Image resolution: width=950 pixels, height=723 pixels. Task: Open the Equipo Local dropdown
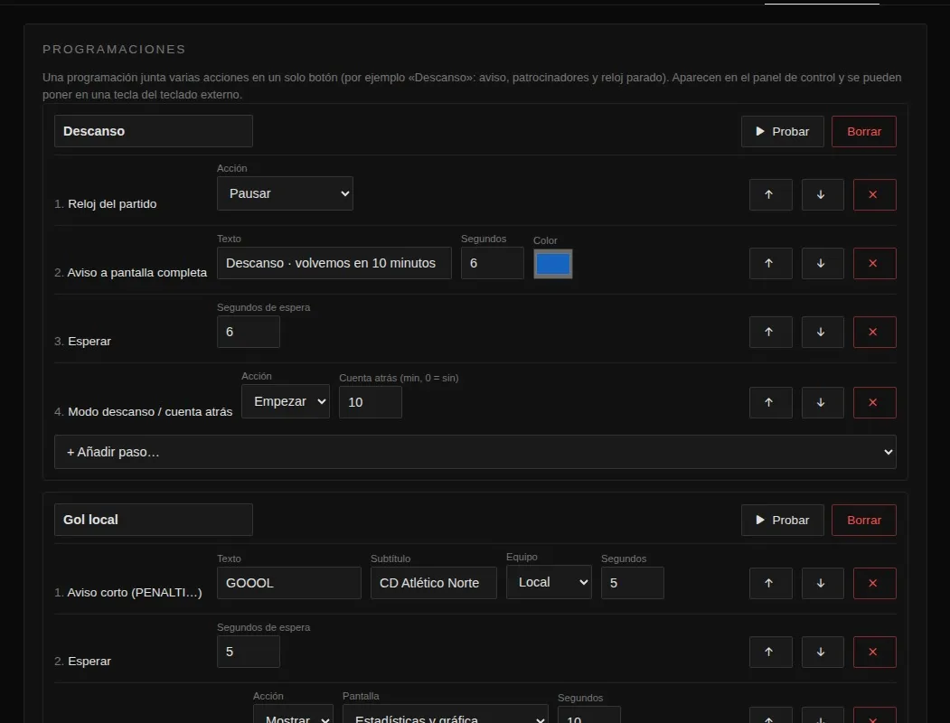coord(549,582)
